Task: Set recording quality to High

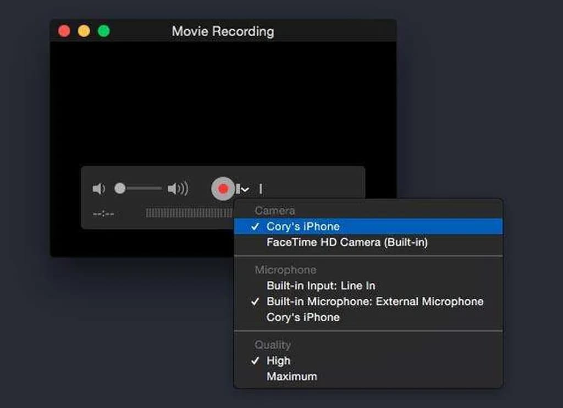Action: pos(278,361)
